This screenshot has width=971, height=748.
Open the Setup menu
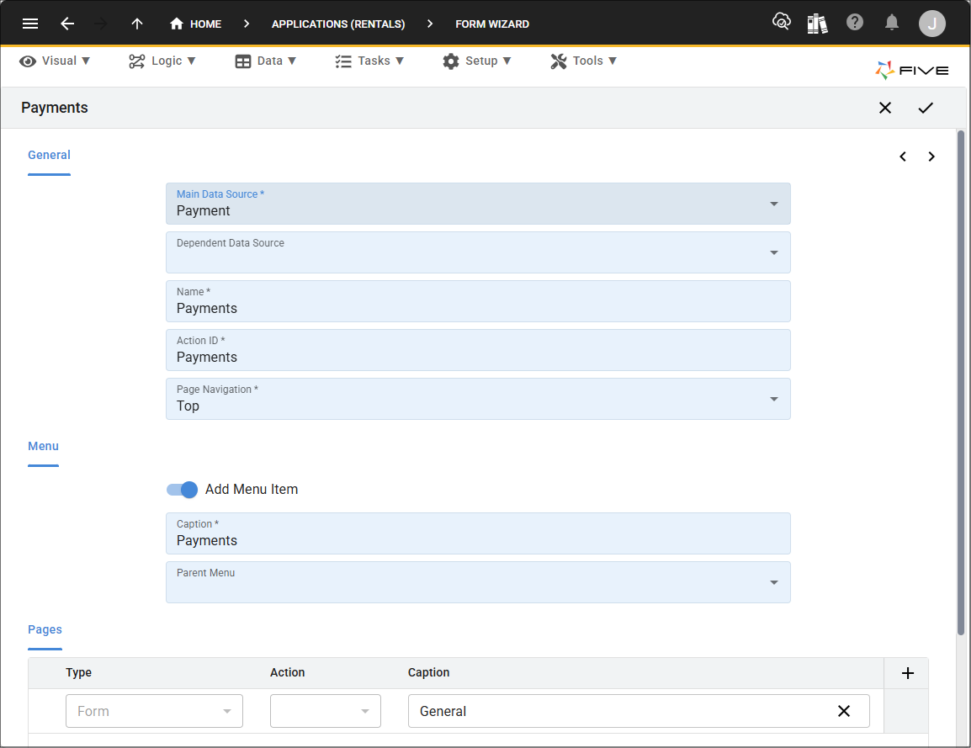pyautogui.click(x=477, y=61)
